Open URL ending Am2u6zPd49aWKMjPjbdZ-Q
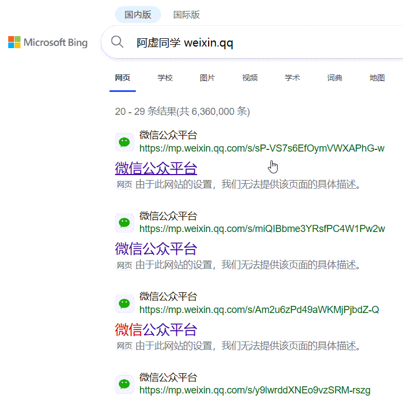Screen dimensions: 403x400 click(x=259, y=310)
